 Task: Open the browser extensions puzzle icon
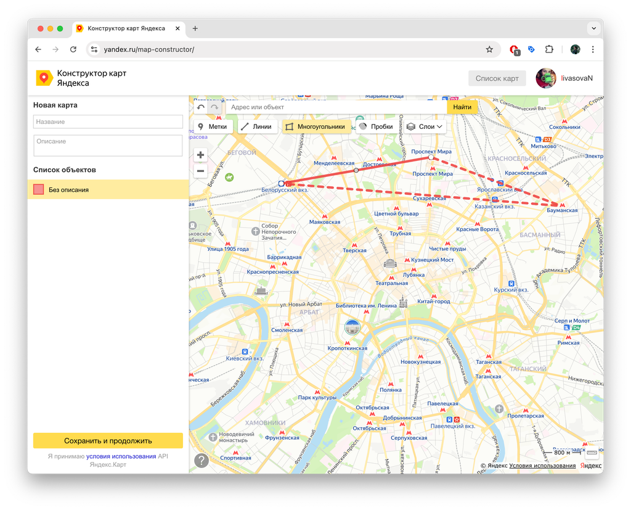tap(549, 49)
